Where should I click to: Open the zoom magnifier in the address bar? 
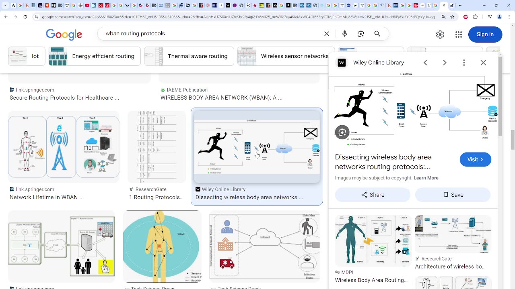pyautogui.click(x=443, y=17)
